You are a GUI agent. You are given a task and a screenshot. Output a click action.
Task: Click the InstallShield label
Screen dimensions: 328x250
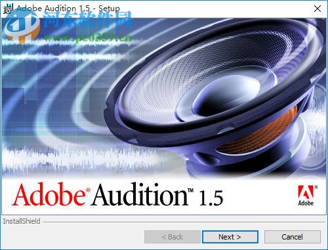(22, 221)
